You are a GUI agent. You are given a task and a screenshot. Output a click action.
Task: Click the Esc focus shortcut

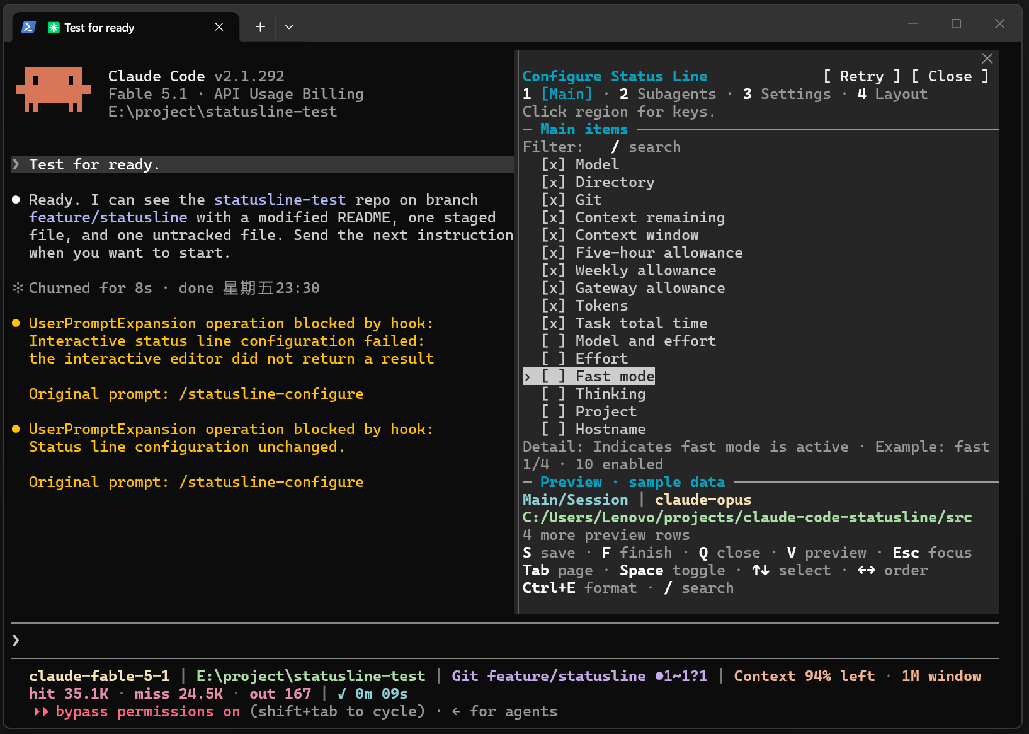pyautogui.click(x=932, y=553)
